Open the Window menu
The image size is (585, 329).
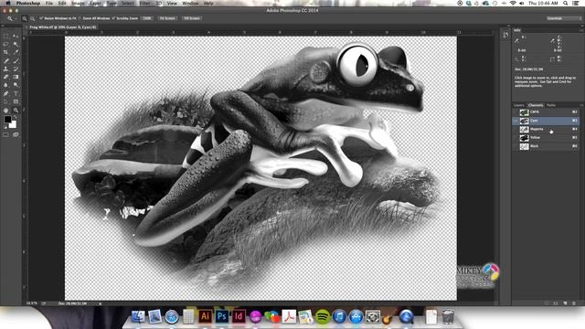pyautogui.click(x=190, y=3)
